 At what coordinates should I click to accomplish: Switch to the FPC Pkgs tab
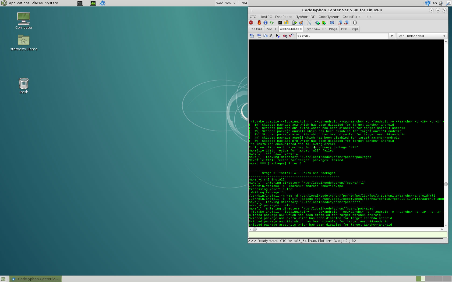click(349, 29)
